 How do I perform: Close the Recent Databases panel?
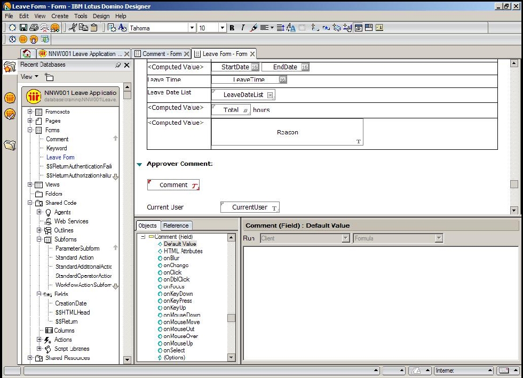click(x=127, y=65)
